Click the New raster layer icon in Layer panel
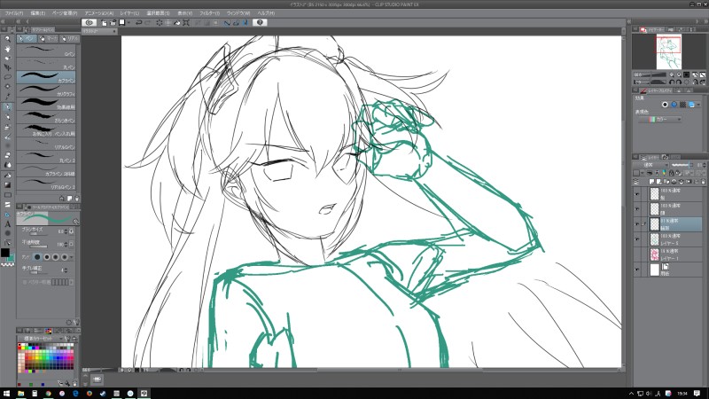 [x=652, y=182]
